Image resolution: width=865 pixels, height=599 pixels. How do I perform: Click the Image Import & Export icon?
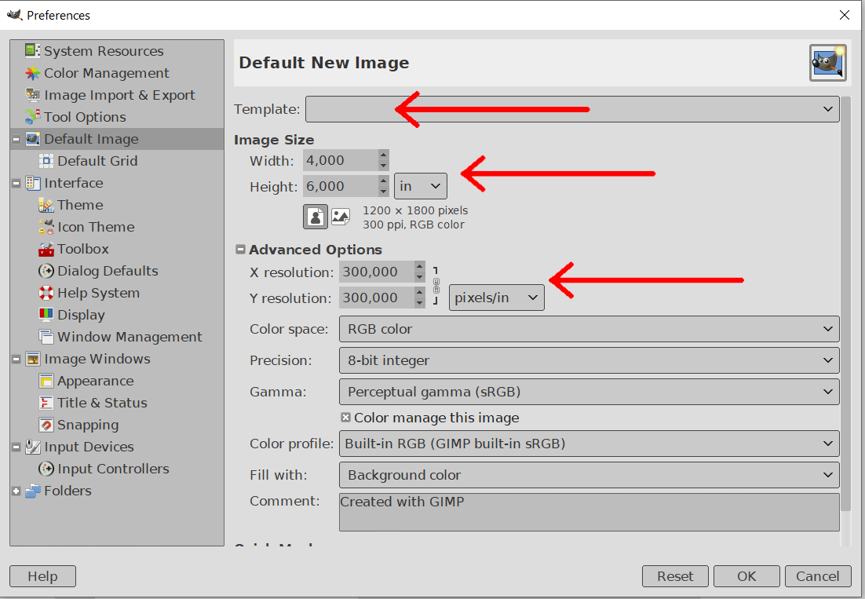(x=32, y=95)
